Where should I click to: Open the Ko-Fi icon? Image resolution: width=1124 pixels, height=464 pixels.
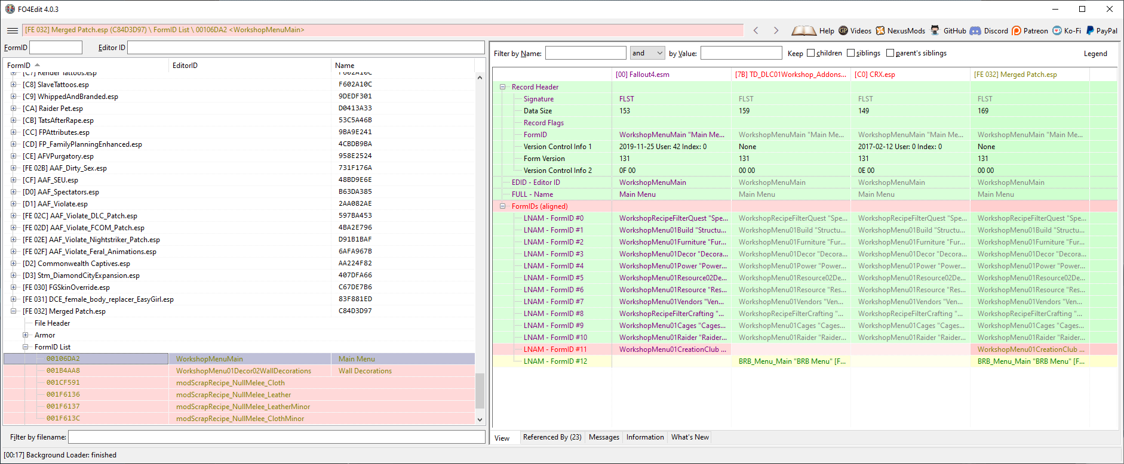1057,30
